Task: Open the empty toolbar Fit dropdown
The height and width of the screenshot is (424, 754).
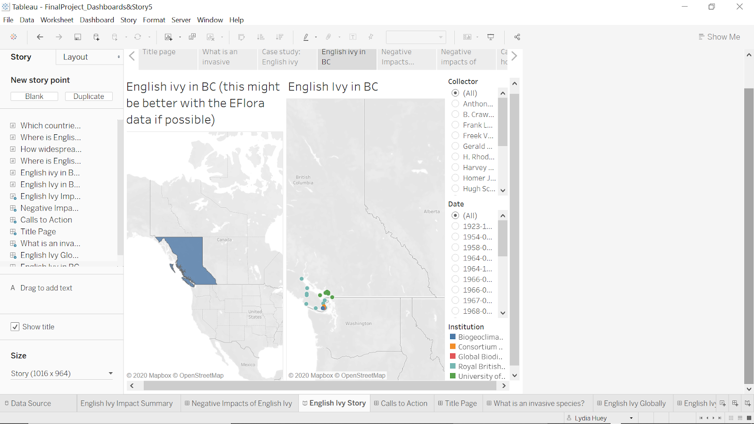Action: click(x=416, y=37)
